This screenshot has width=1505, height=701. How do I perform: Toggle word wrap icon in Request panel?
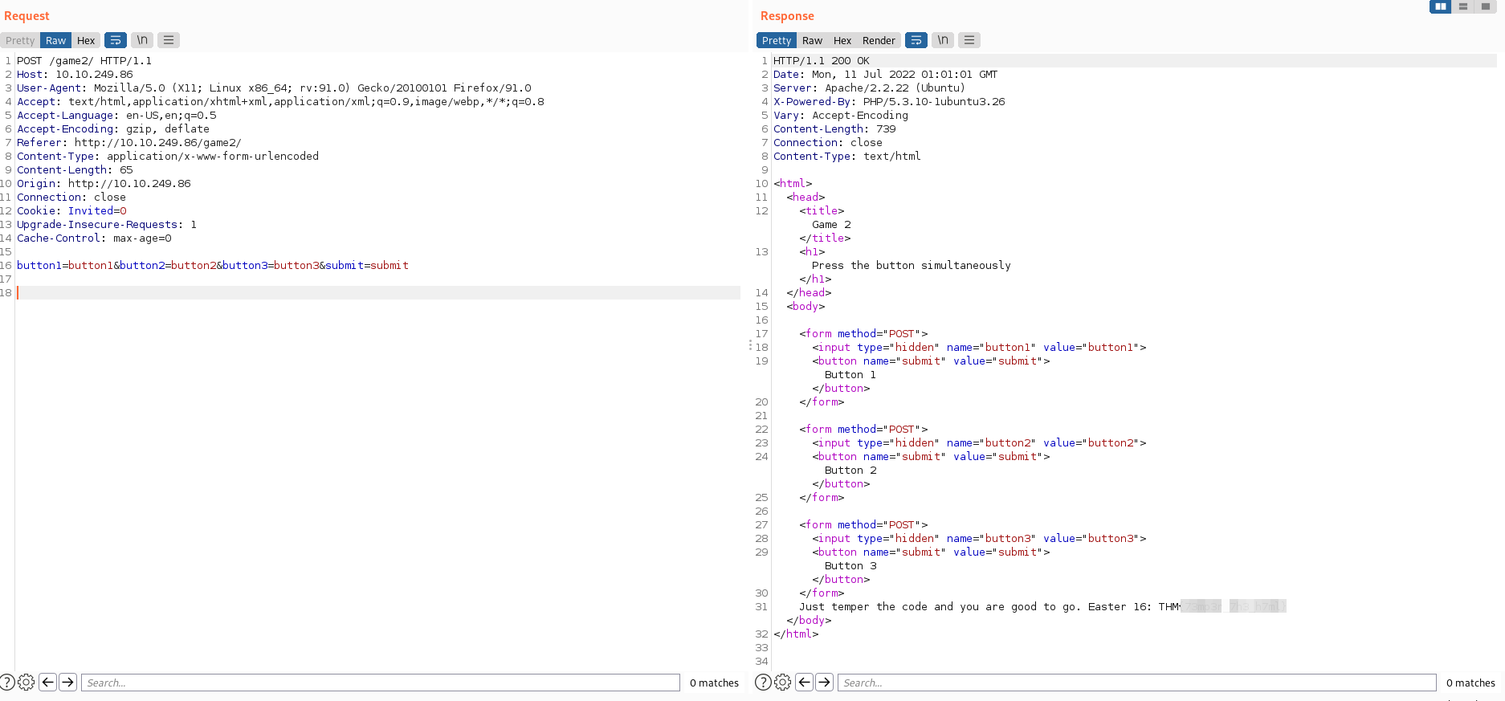(x=116, y=40)
